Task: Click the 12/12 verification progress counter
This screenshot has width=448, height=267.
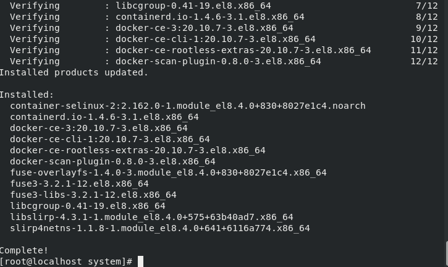Action: point(424,61)
